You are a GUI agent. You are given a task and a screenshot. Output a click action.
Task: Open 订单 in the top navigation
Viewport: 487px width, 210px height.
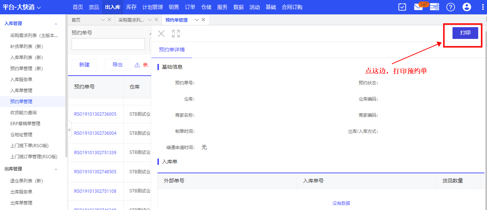tap(190, 7)
